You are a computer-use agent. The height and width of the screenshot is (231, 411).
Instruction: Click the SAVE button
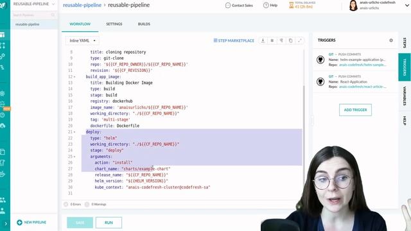[80, 223]
